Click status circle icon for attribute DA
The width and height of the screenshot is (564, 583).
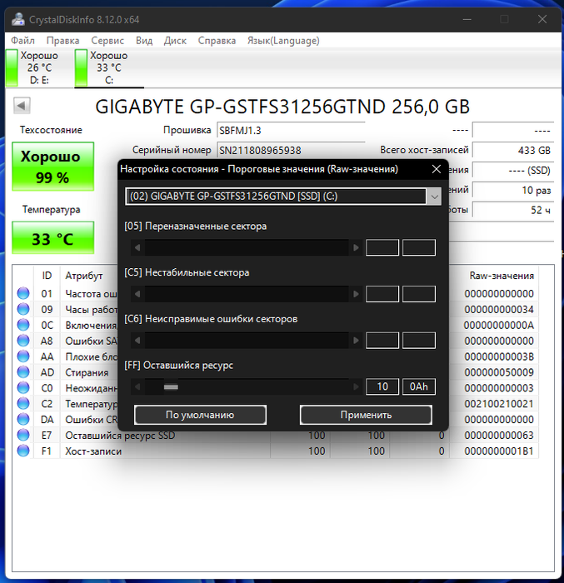point(23,419)
